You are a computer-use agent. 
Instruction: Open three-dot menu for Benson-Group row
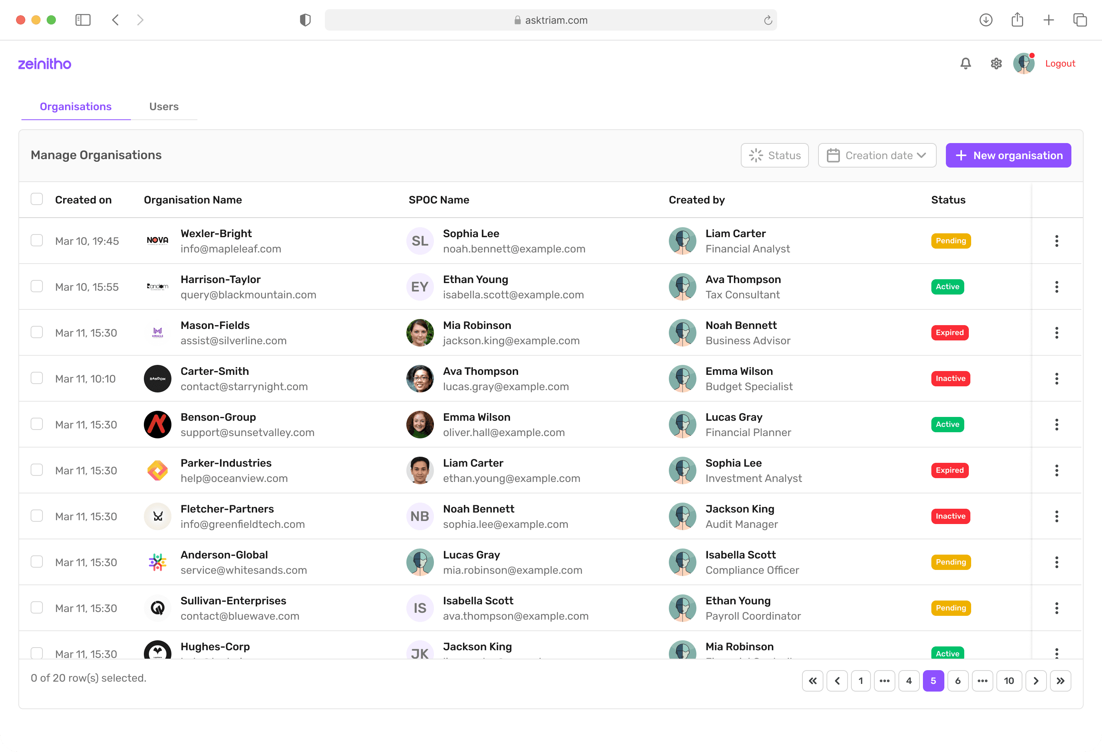tap(1056, 424)
